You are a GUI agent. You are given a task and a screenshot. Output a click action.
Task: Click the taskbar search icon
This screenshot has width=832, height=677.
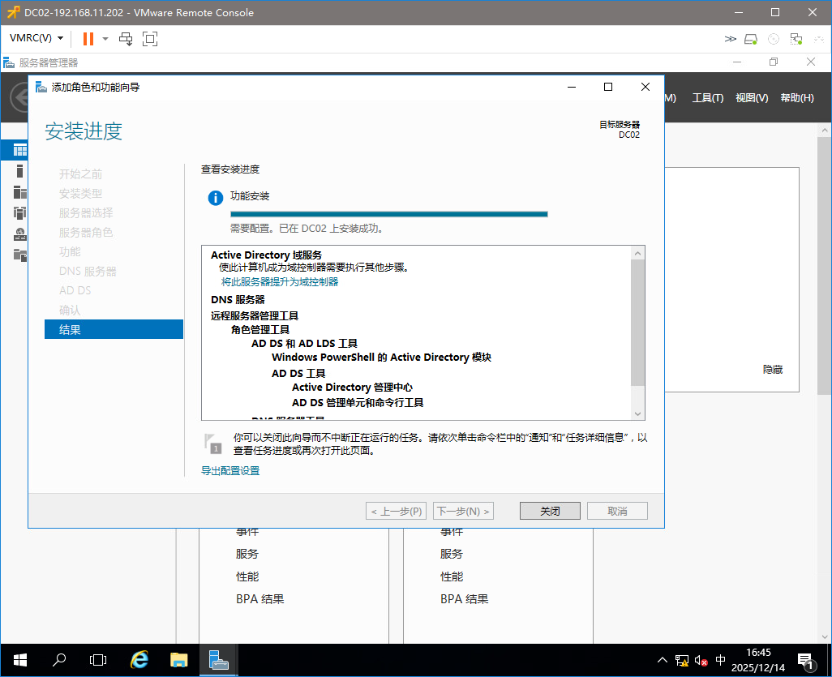click(x=59, y=660)
